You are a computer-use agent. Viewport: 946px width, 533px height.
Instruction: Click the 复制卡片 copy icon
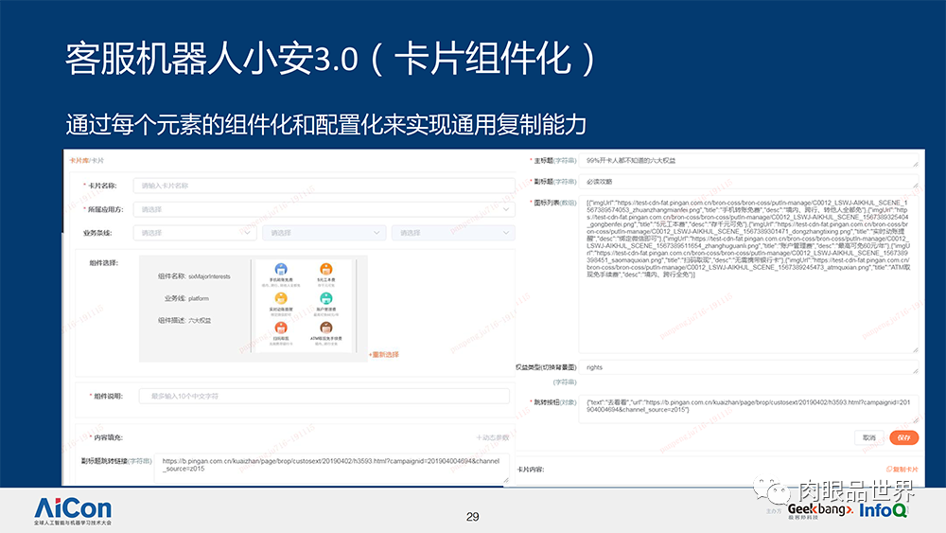[888, 469]
